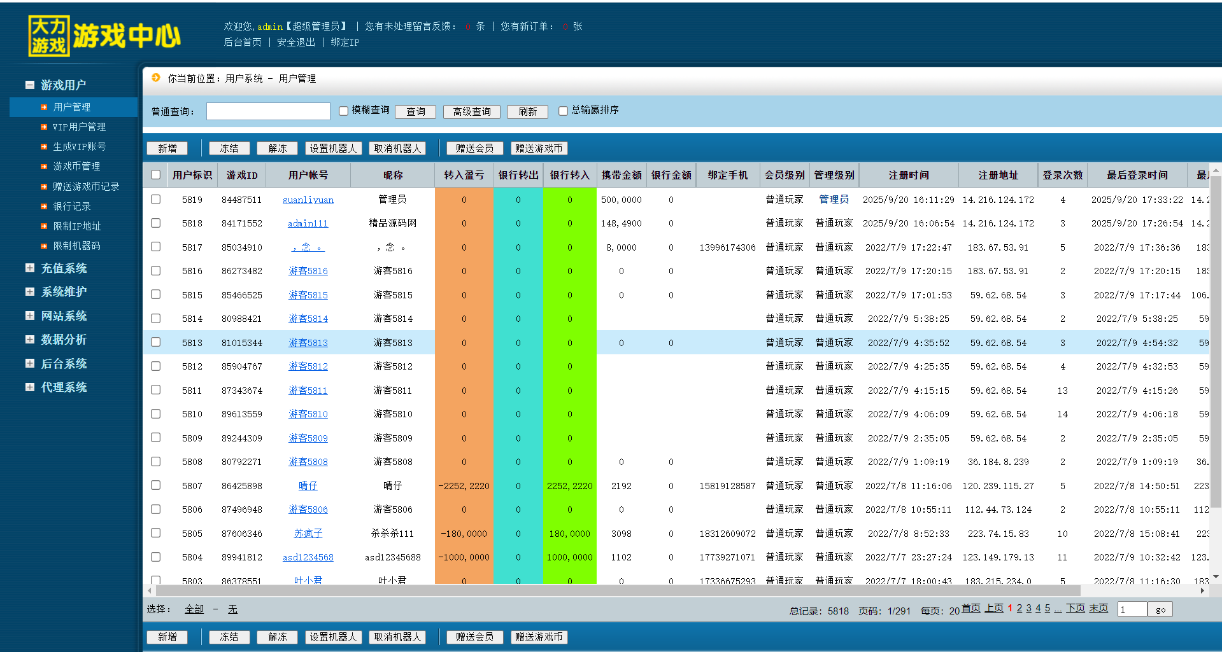
Task: Toggle the 总输赢排序 checkbox
Action: pyautogui.click(x=563, y=111)
